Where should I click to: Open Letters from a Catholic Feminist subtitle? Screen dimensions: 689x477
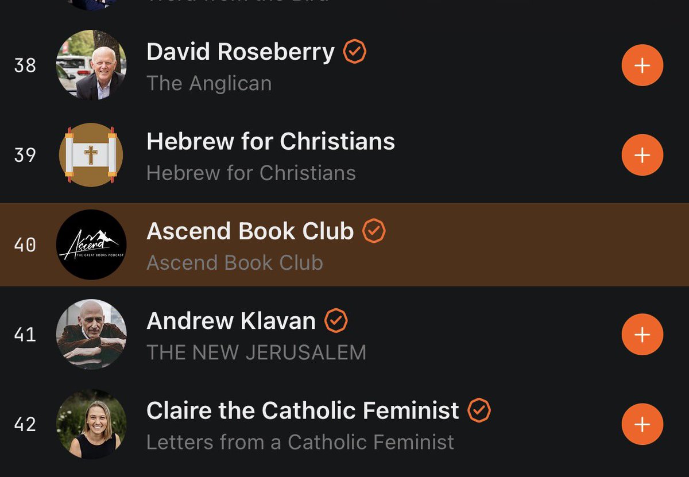(300, 441)
